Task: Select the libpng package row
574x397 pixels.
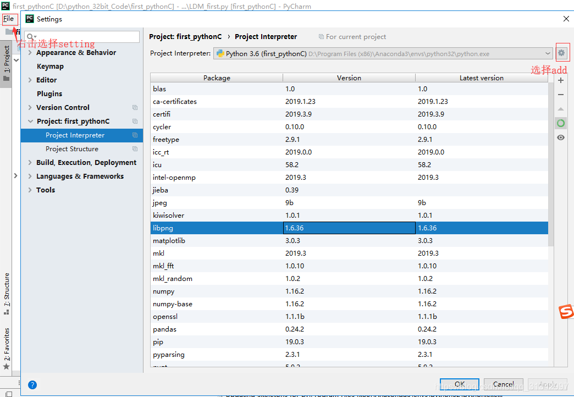Action: pyautogui.click(x=349, y=228)
